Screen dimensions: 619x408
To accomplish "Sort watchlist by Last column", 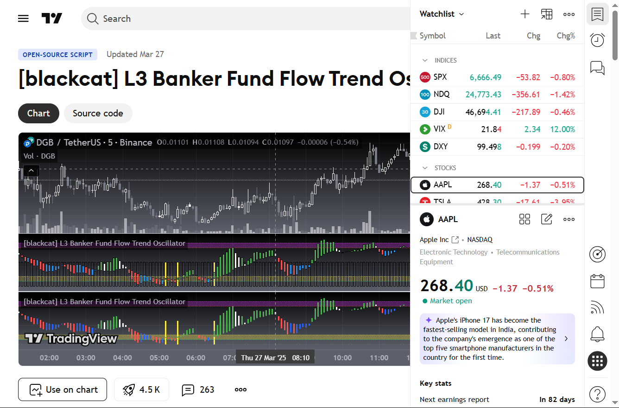I will (493, 36).
